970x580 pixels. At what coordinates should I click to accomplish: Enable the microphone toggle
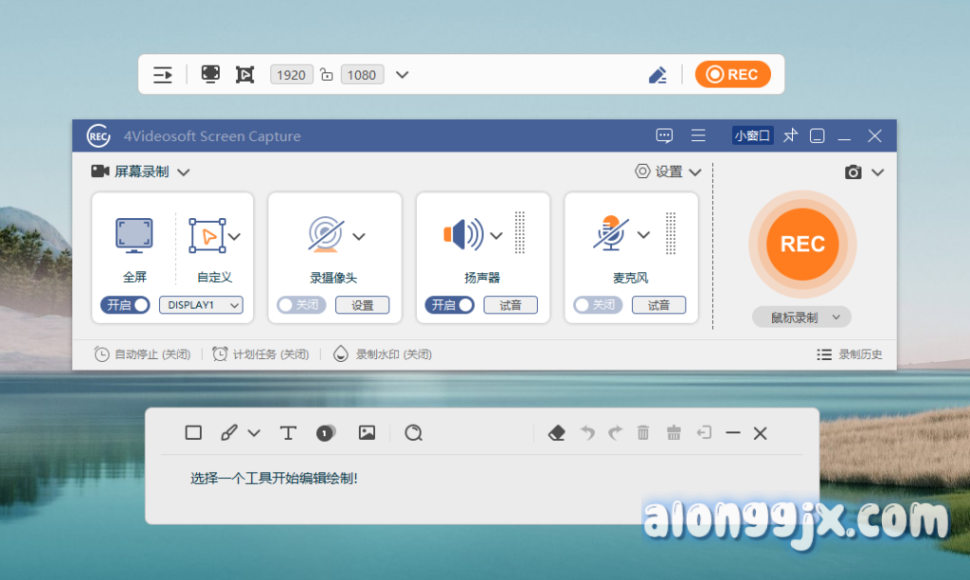[x=598, y=305]
